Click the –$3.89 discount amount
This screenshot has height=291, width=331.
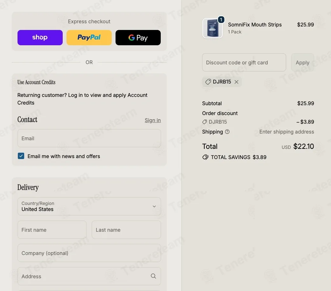(305, 122)
